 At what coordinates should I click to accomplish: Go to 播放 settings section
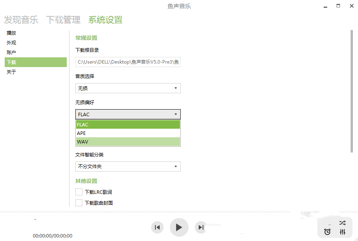[12, 33]
